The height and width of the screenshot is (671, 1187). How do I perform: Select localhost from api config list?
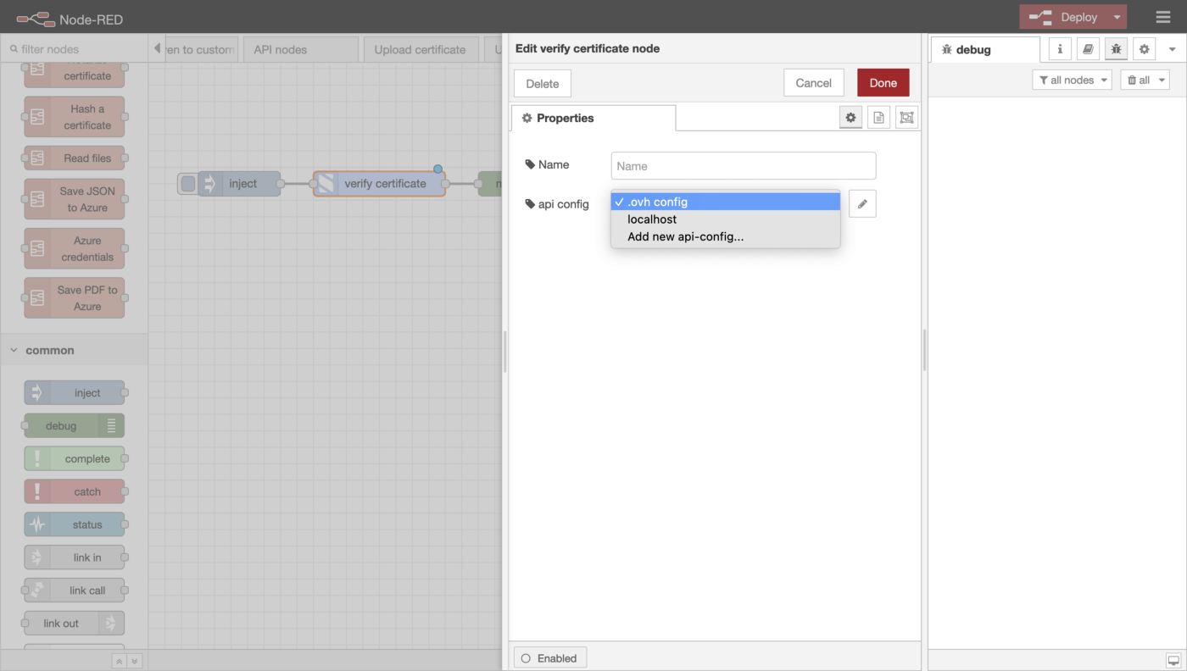coord(652,219)
